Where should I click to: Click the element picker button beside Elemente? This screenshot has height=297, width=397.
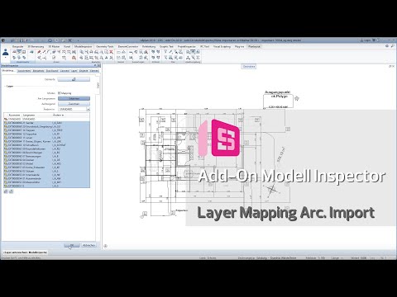74,79
